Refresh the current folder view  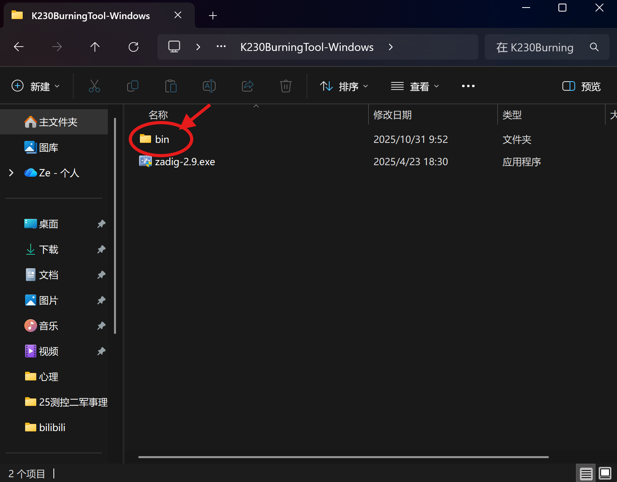[134, 47]
